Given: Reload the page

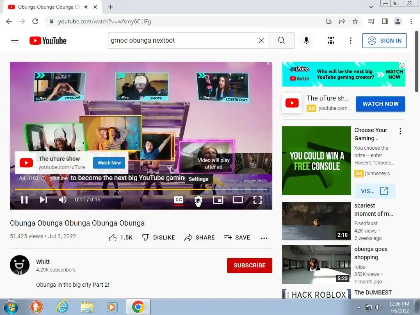Looking at the screenshot, I should 35,21.
